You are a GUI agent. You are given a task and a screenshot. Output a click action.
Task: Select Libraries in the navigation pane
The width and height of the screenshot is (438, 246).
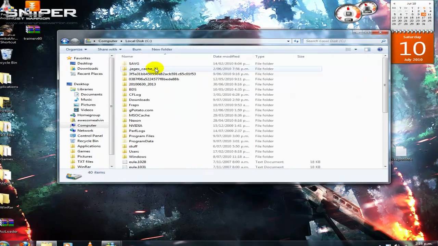tap(85, 89)
